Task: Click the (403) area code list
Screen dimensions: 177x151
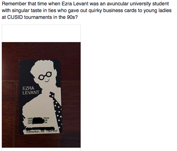Action: (30, 121)
